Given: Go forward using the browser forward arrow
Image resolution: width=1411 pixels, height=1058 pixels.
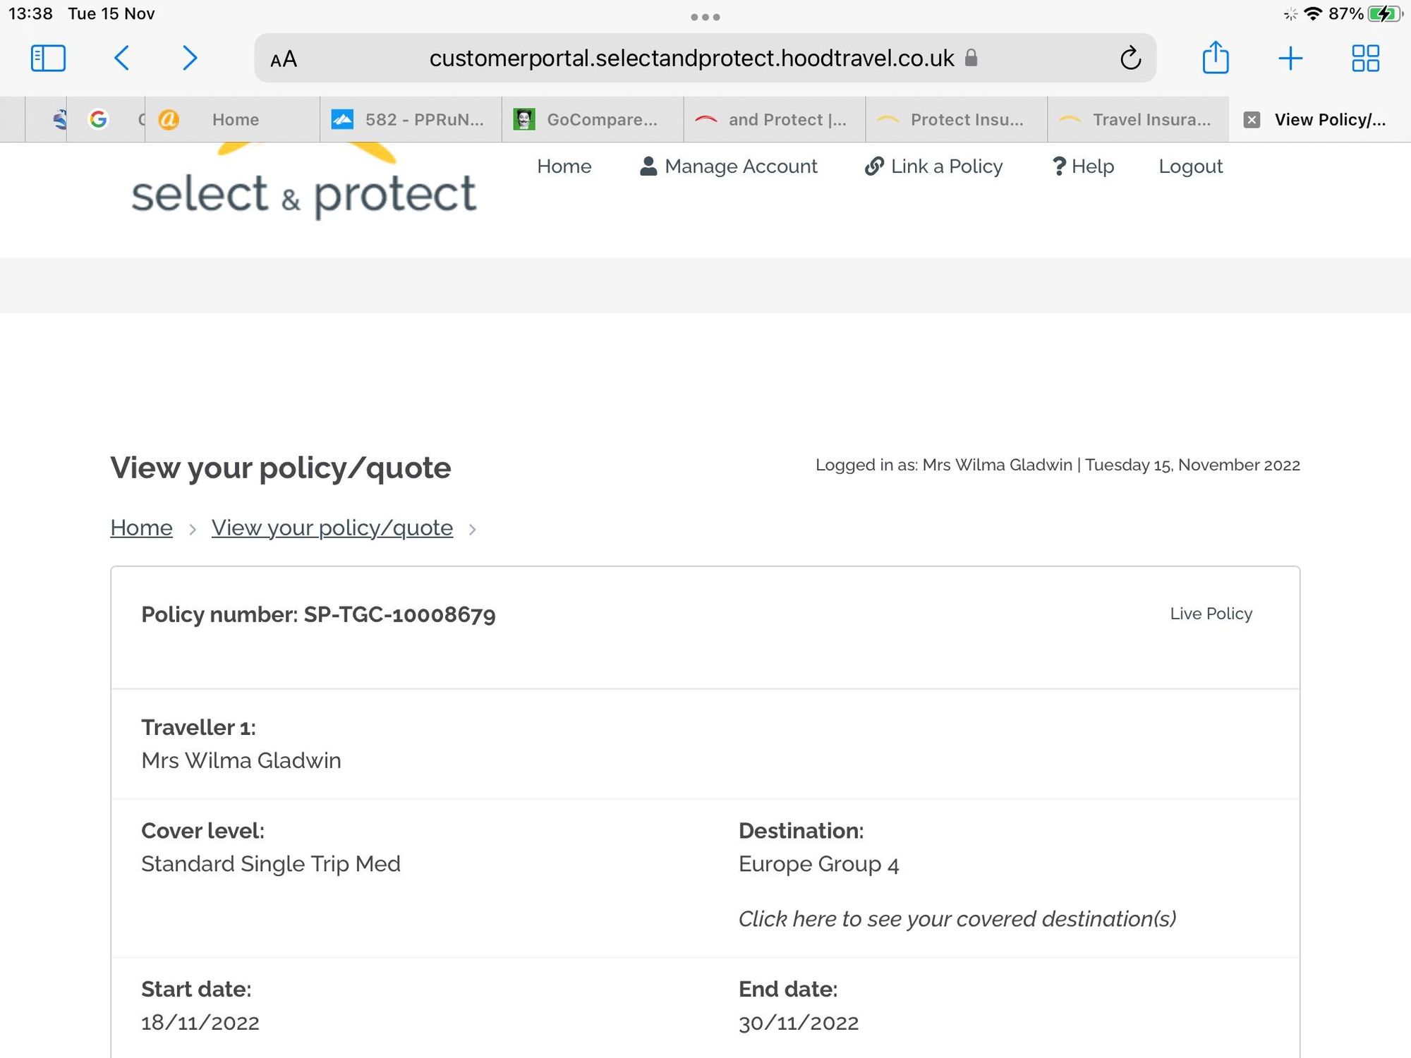Looking at the screenshot, I should tap(189, 58).
